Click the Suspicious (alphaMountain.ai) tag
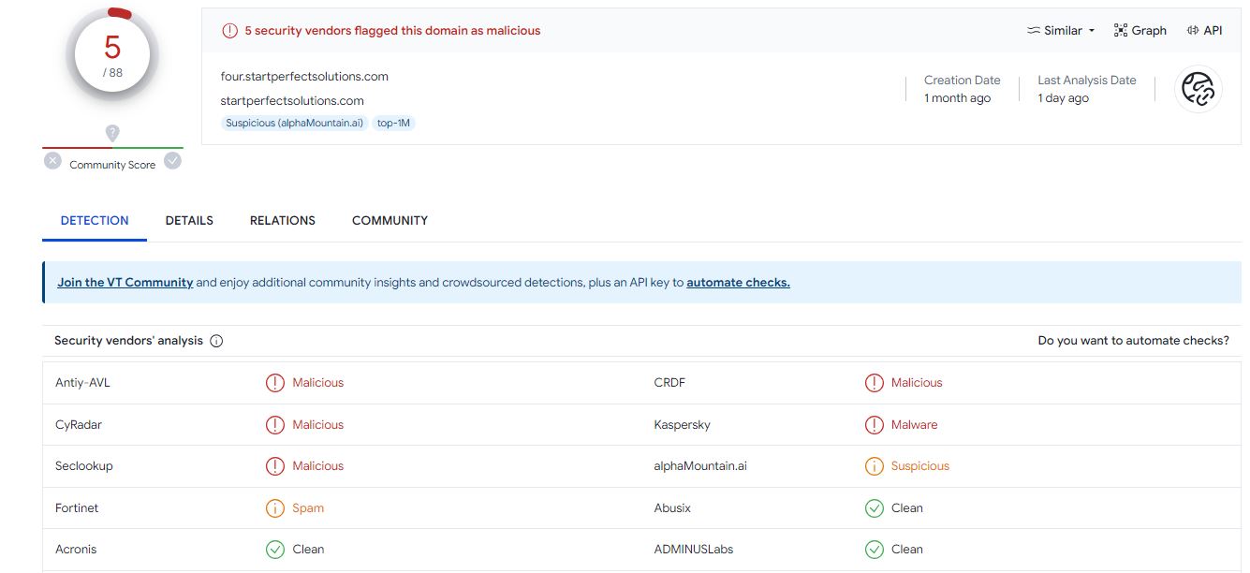The height and width of the screenshot is (573, 1250). click(x=294, y=123)
